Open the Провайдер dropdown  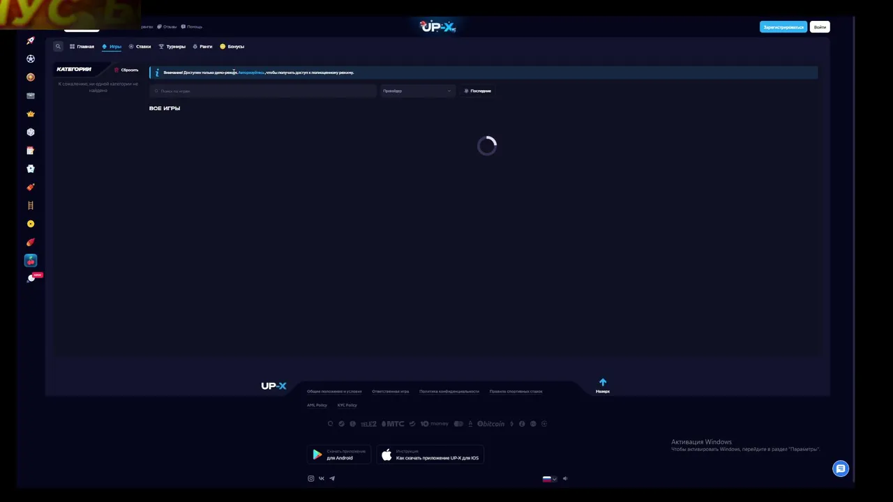(418, 91)
